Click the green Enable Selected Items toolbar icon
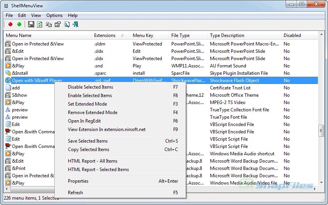 19,24
